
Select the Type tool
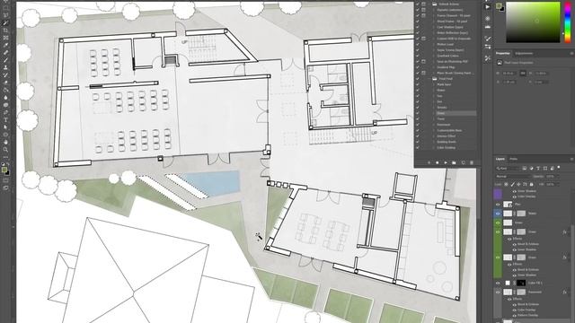point(5,119)
